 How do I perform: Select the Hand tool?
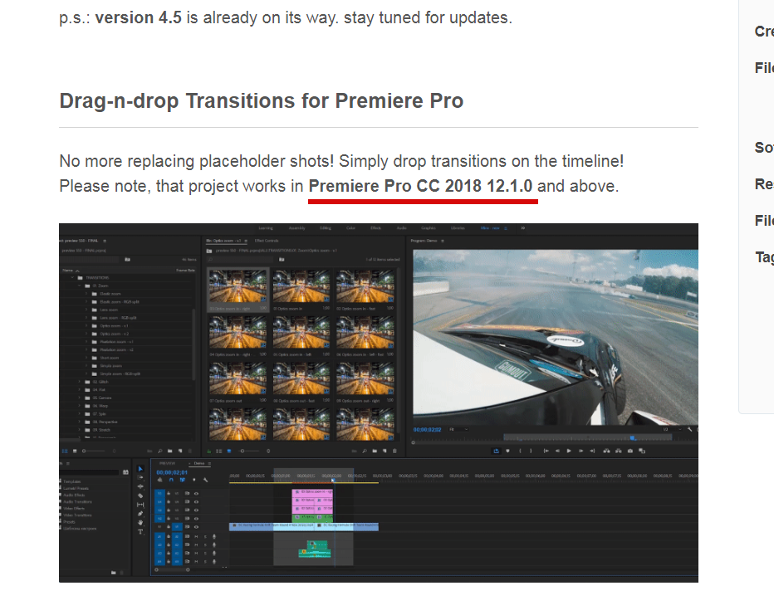140,522
